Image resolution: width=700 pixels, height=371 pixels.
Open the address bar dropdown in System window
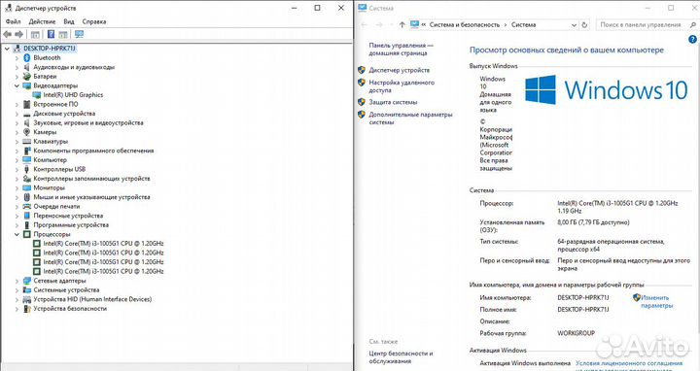pos(575,25)
